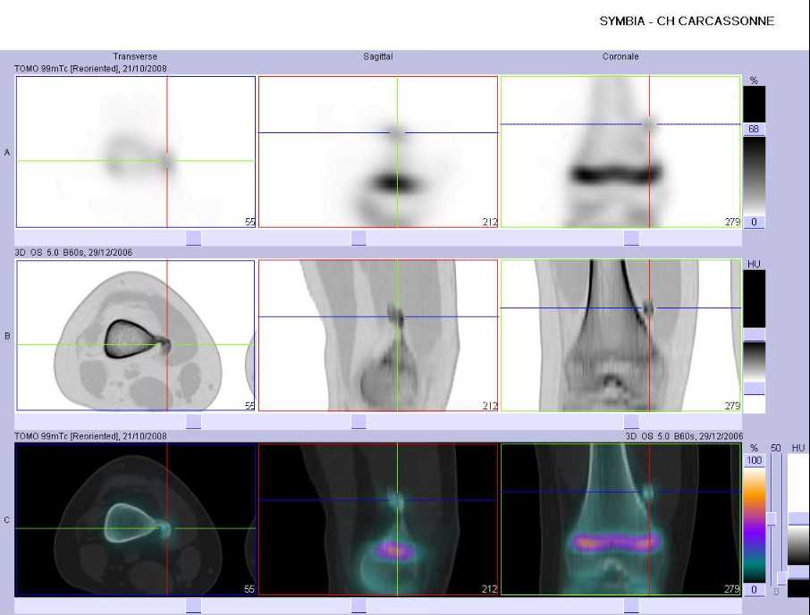This screenshot has width=810, height=615.
Task: Click the row C lower percent field showing 0
Action: point(754,590)
